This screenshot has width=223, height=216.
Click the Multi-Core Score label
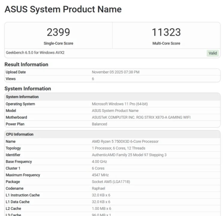coord(166,43)
